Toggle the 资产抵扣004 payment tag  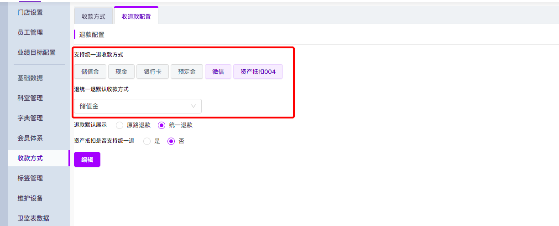coord(258,72)
